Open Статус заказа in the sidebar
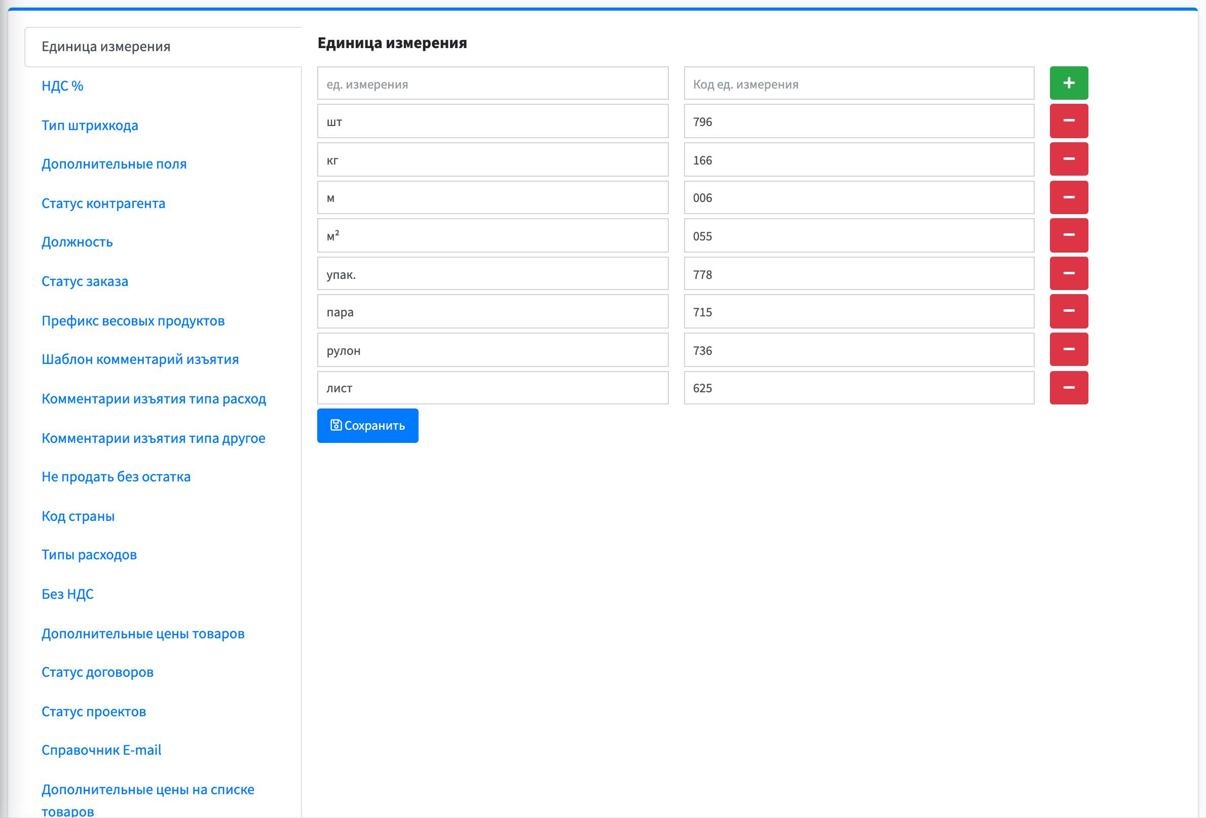1206x818 pixels. [85, 281]
